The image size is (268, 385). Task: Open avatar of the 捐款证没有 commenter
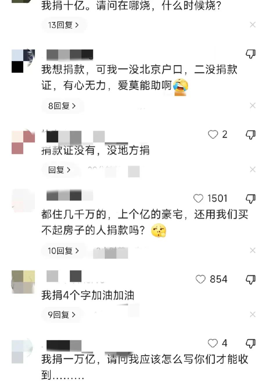pos(23,142)
